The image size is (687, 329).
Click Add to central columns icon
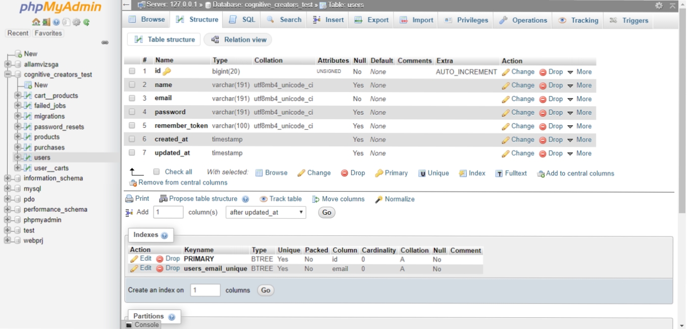(541, 174)
